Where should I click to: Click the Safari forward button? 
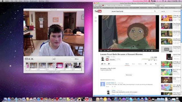click(98, 5)
